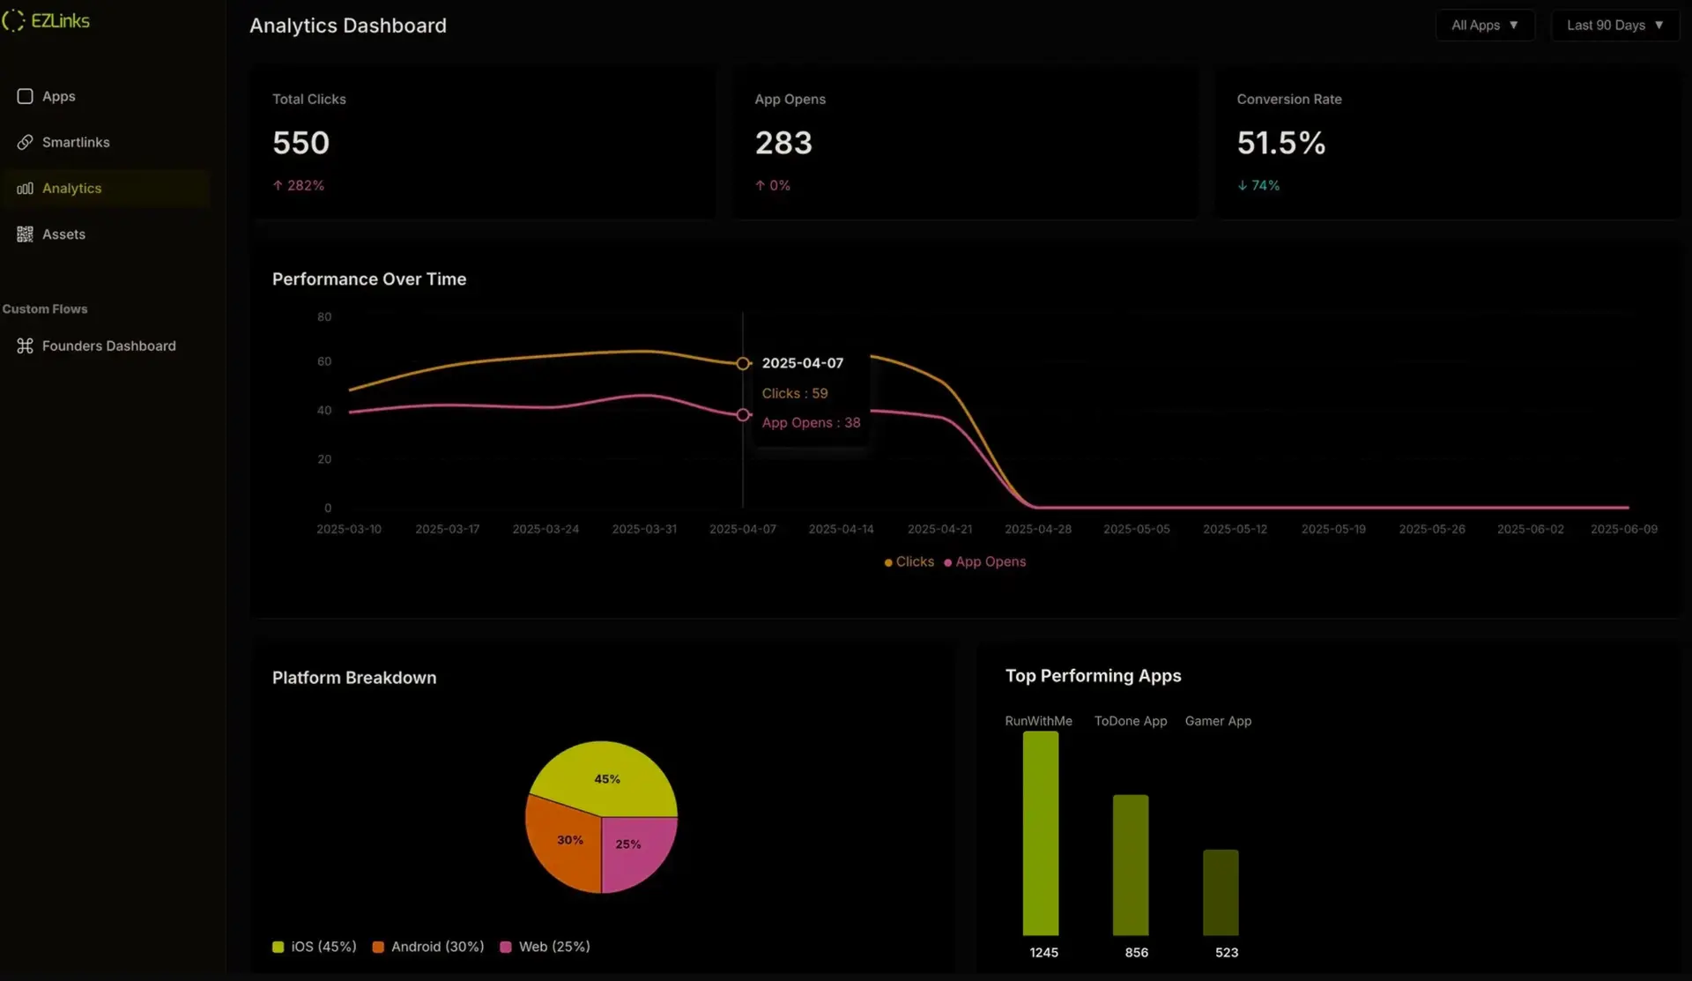Open Smartlinks via its link icon
Viewport: 1692px width, 981px height.
tap(25, 142)
